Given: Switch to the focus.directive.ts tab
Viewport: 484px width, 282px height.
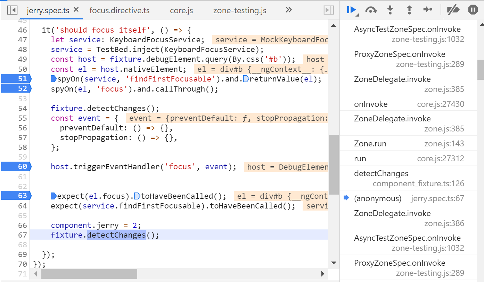Looking at the screenshot, I should point(120,10).
